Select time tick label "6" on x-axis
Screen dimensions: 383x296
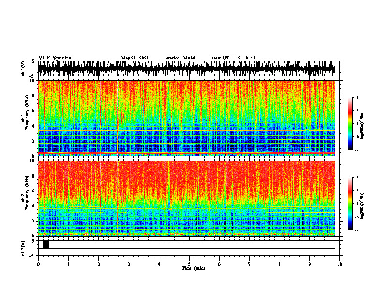point(220,264)
